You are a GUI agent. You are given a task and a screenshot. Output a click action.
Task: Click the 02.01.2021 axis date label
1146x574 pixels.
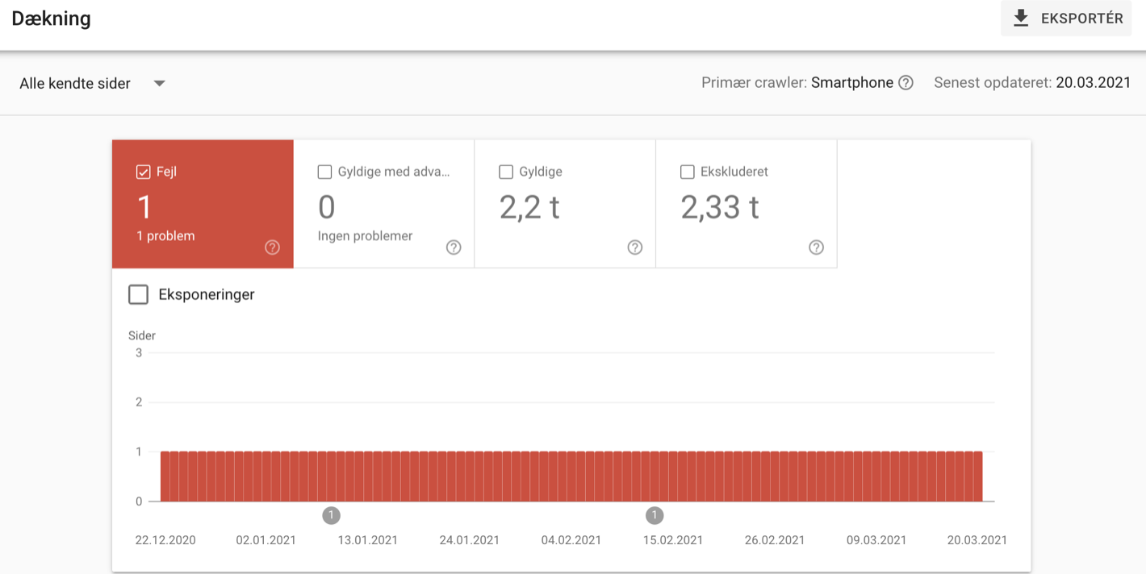266,540
